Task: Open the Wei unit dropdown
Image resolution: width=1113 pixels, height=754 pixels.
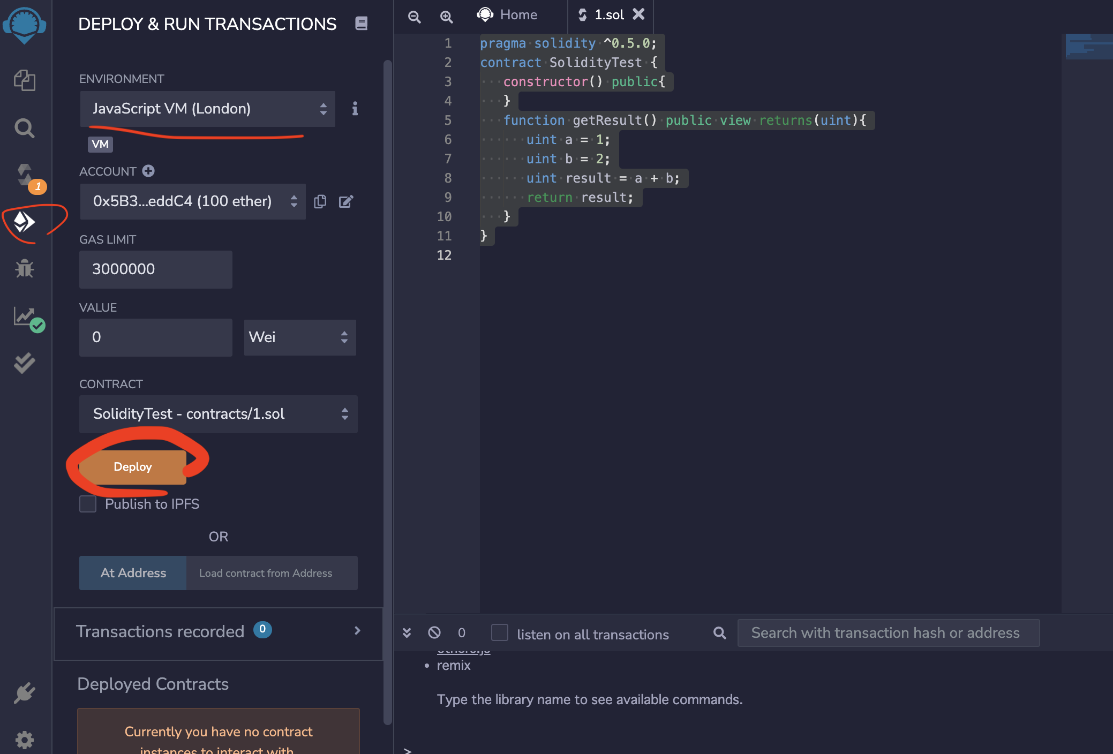Action: click(x=300, y=337)
